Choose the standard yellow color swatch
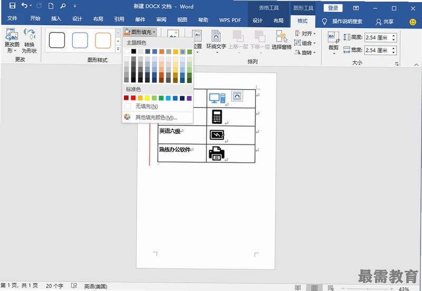The image size is (422, 291). pyautogui.click(x=147, y=98)
